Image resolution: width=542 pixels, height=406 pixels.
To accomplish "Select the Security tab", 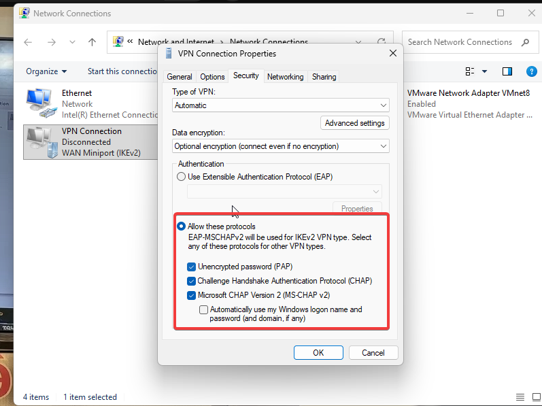I will [245, 75].
